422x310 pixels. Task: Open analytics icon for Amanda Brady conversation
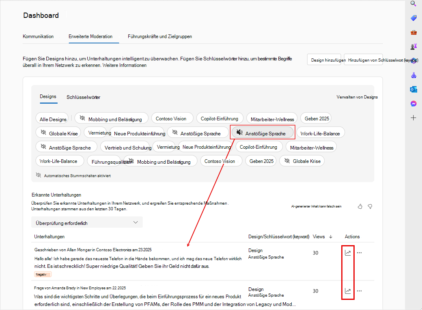click(x=348, y=291)
